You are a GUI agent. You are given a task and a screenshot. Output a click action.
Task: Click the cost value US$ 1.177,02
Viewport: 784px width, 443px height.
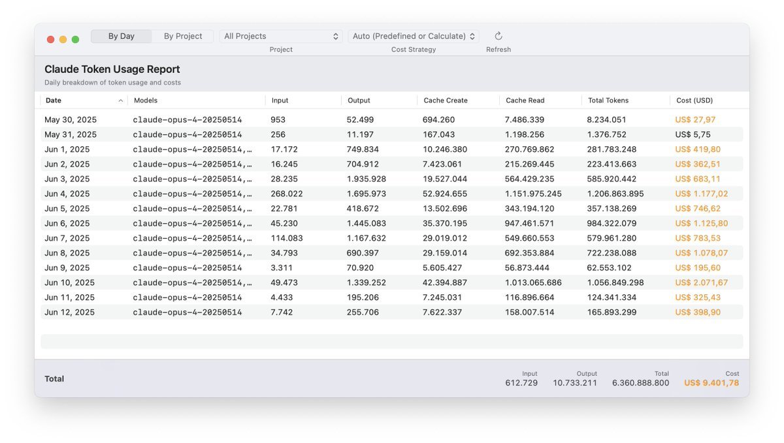pyautogui.click(x=702, y=194)
